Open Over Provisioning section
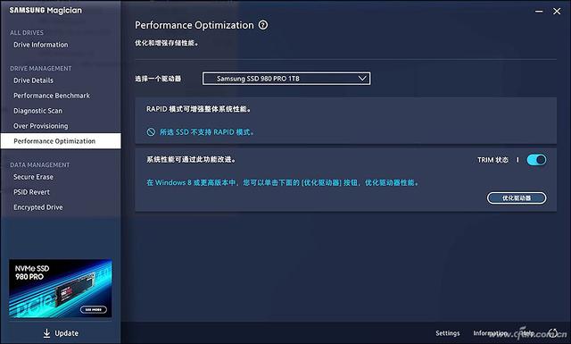The image size is (571, 344). (x=41, y=126)
